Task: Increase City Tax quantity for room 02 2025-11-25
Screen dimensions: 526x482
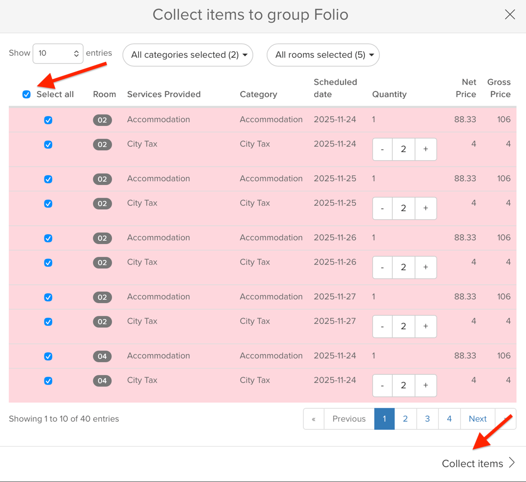Action: 426,208
